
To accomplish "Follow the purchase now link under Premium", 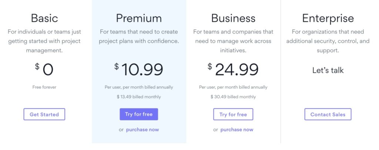I will [142, 129].
